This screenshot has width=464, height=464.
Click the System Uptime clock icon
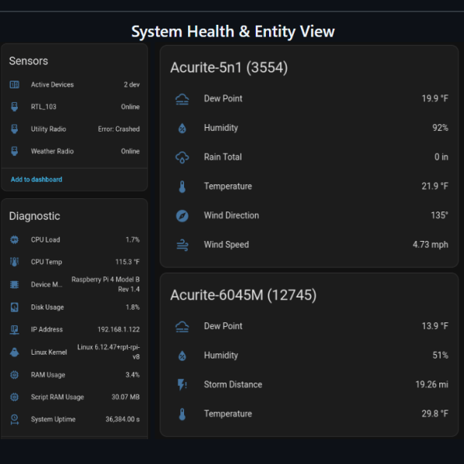15,419
